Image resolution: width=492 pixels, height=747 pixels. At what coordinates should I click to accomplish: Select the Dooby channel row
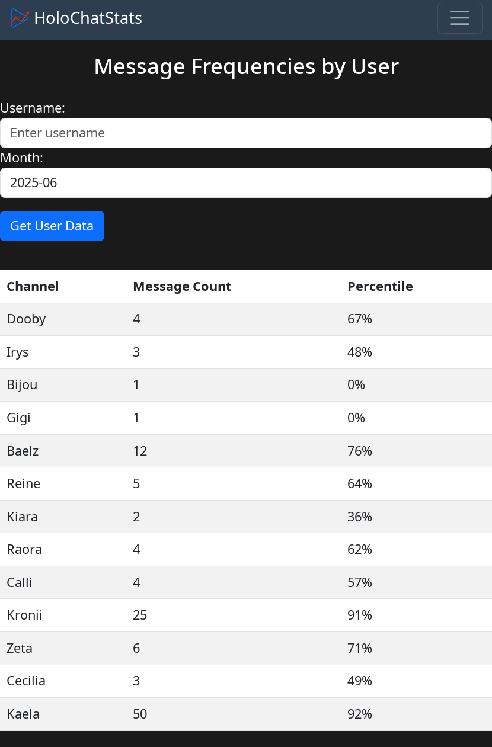point(246,319)
